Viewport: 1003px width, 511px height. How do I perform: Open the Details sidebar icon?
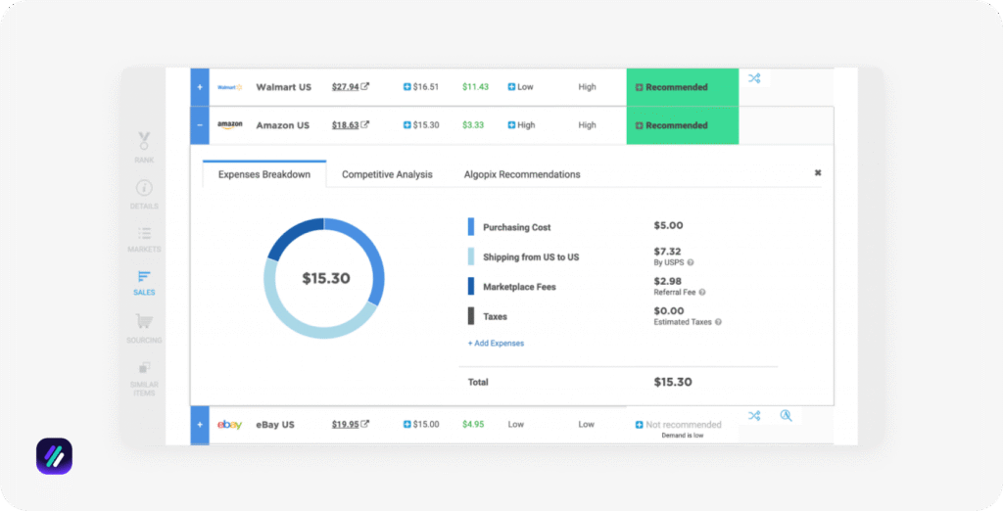tap(144, 188)
